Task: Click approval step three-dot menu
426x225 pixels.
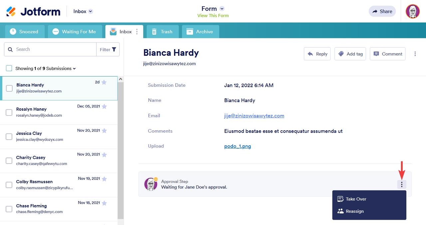Action: tap(402, 184)
